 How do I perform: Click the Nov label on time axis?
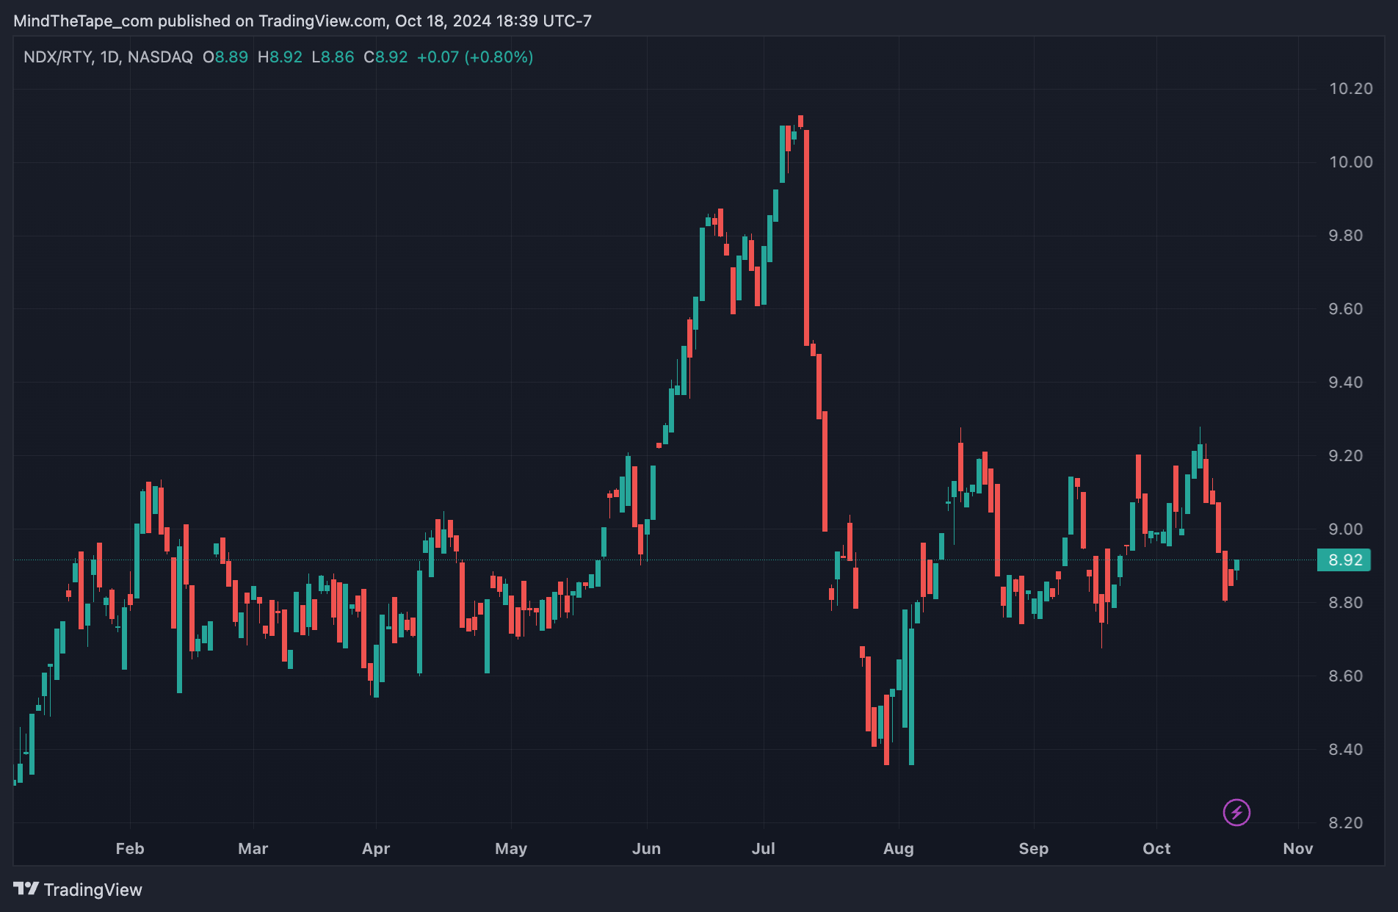click(1298, 849)
